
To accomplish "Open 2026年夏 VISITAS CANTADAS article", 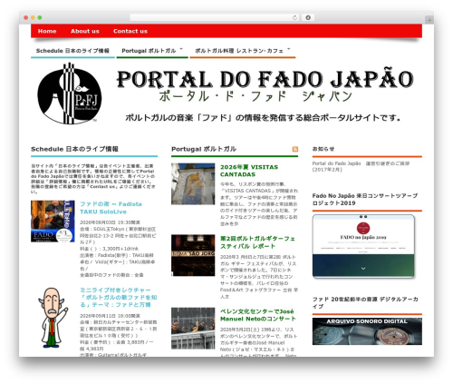I will coord(249,171).
